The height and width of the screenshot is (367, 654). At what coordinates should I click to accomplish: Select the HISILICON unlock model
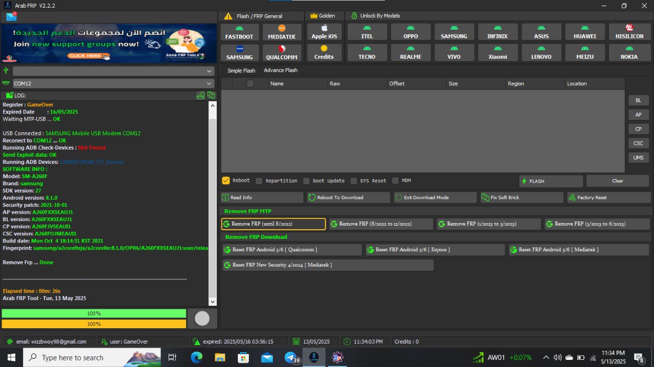tap(629, 32)
